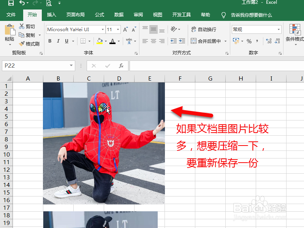
Task: Click the Increase Indent icon
Action: click(182, 41)
